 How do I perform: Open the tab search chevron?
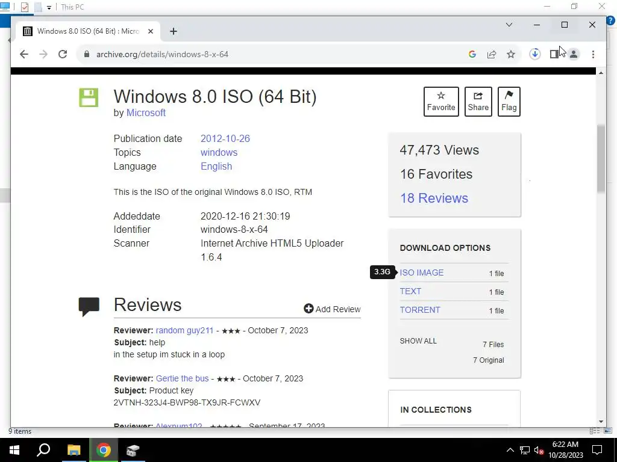pyautogui.click(x=509, y=25)
